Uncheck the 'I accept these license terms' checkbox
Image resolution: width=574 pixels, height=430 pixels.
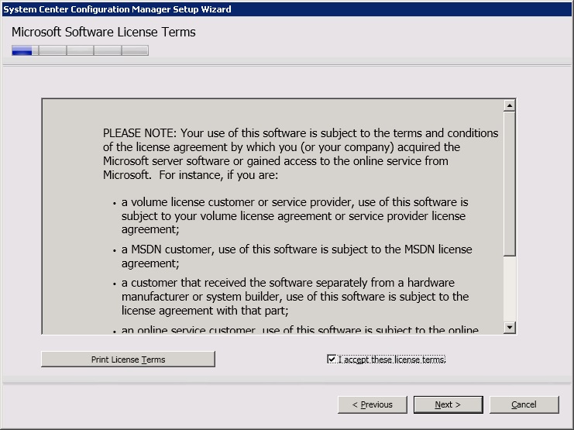tap(332, 359)
